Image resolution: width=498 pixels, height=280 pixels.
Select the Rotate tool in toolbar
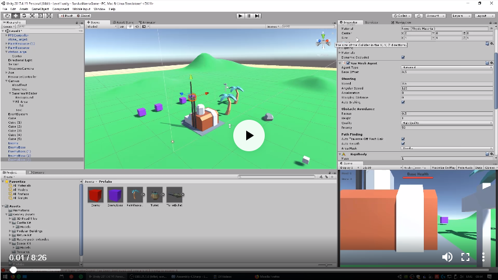(25, 16)
